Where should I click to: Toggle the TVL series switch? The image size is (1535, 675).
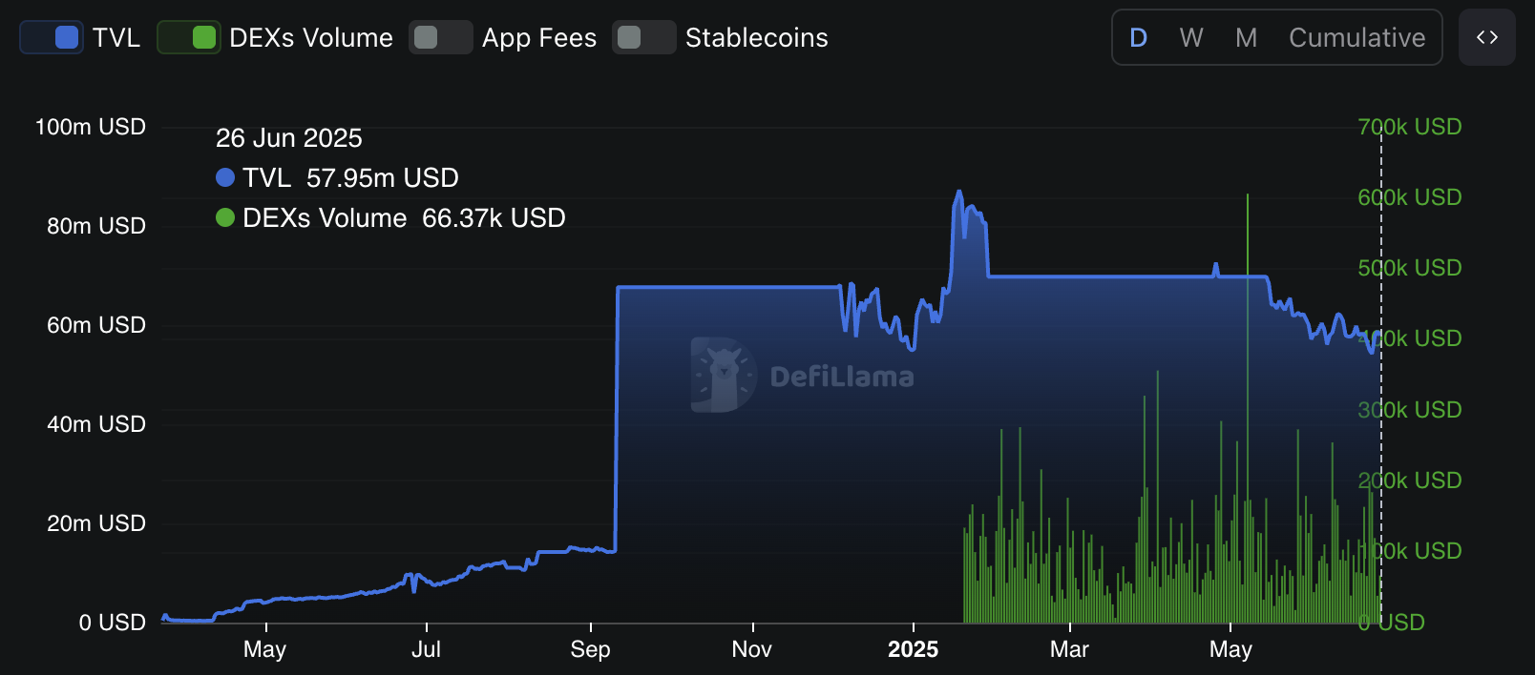point(52,37)
